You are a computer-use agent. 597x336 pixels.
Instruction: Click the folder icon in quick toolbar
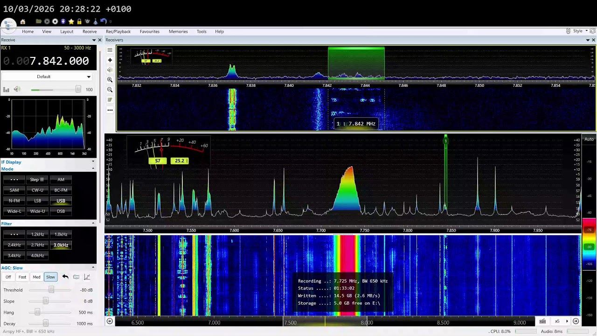pyautogui.click(x=39, y=21)
